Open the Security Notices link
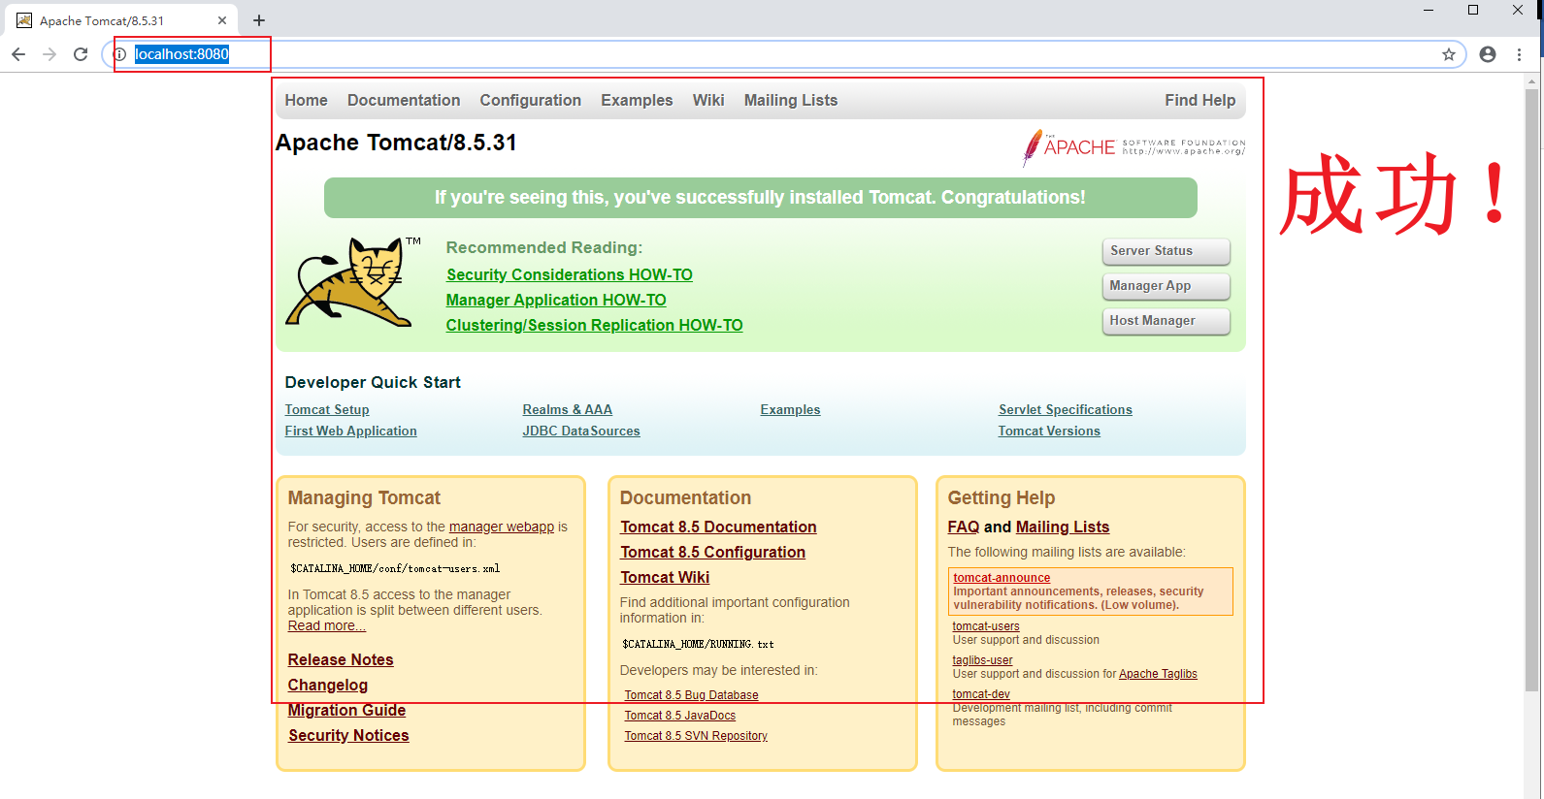 (x=348, y=735)
